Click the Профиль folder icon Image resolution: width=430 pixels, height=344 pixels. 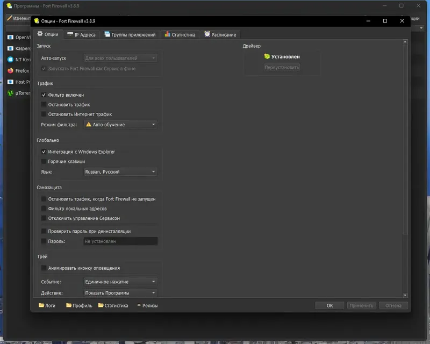[69, 305]
